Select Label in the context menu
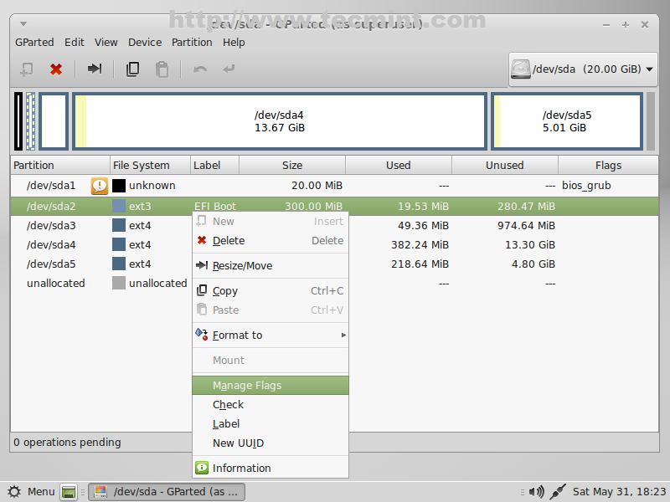Image resolution: width=670 pixels, height=502 pixels. (271, 424)
